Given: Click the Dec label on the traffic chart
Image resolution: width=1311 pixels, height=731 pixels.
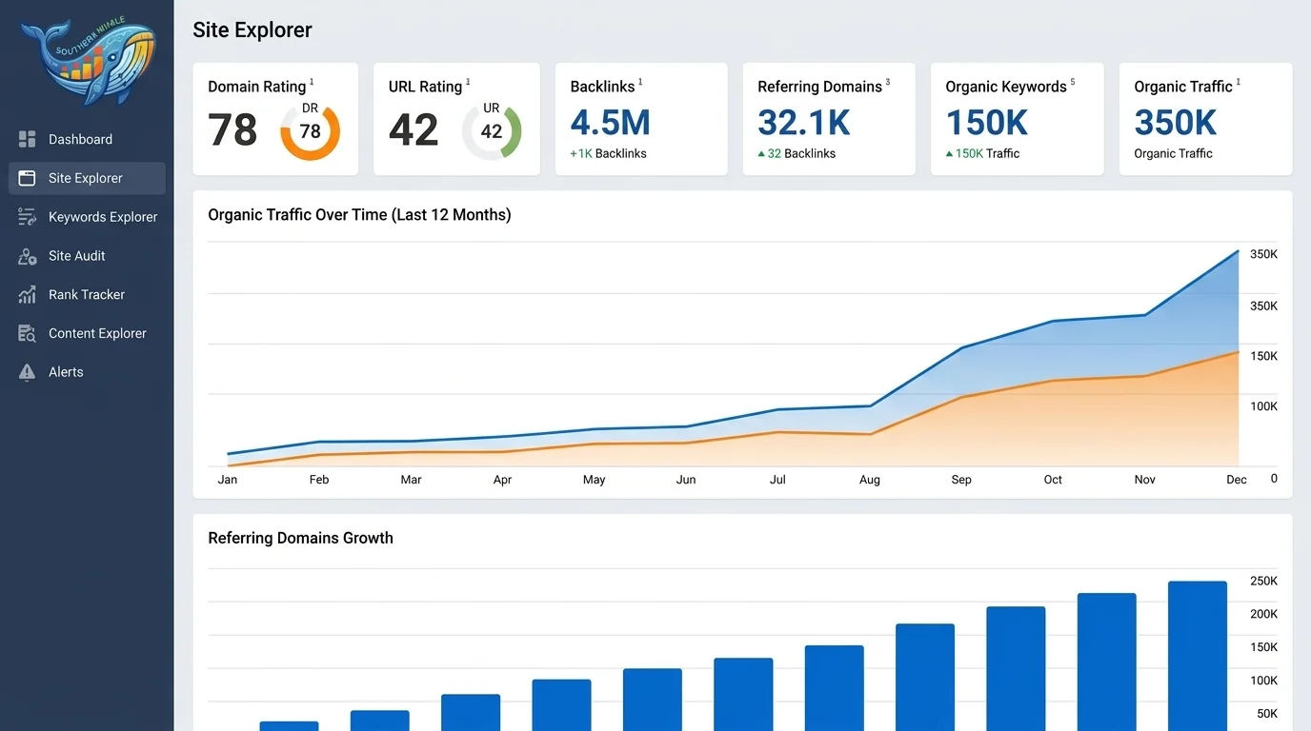Looking at the screenshot, I should coord(1237,480).
